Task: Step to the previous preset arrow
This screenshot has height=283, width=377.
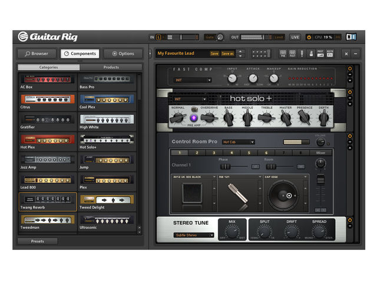Action: (240, 51)
